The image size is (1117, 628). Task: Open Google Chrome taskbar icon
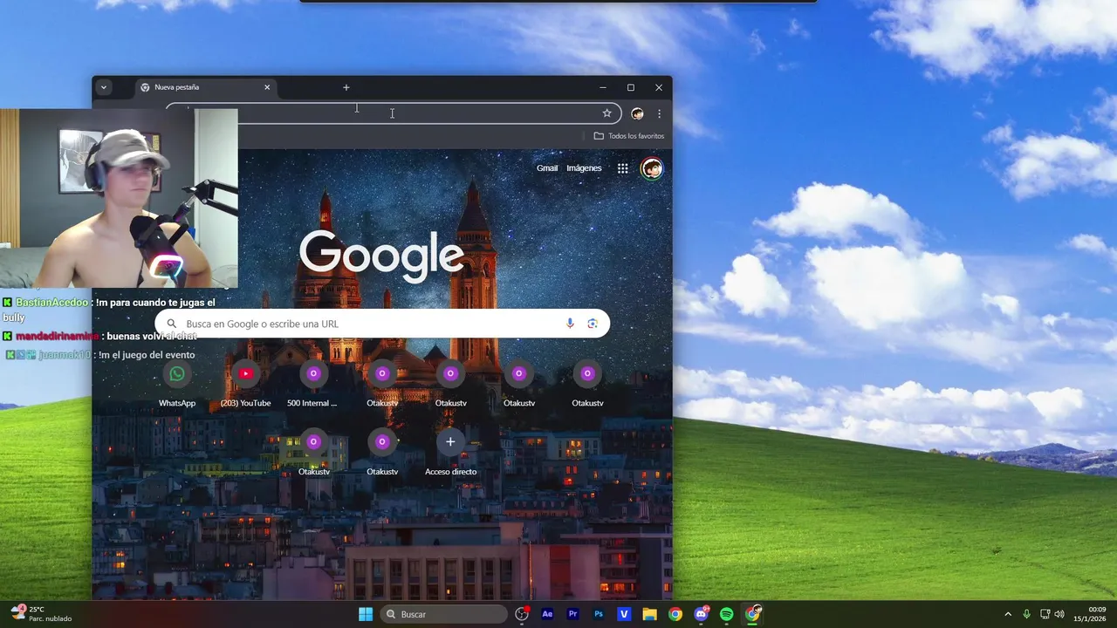click(675, 614)
